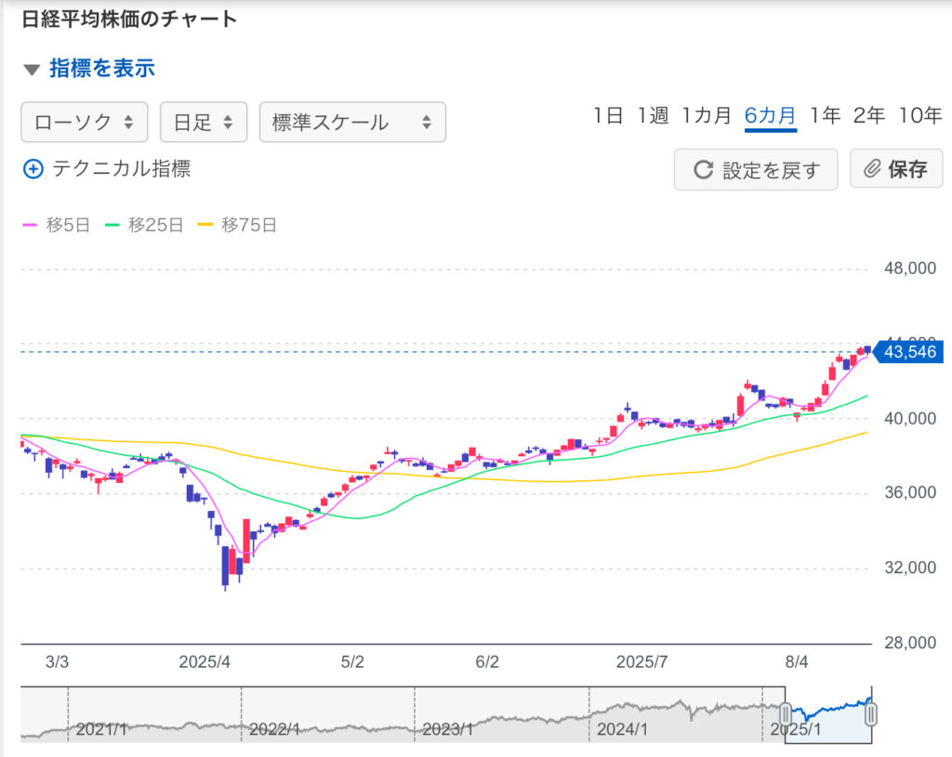The width and height of the screenshot is (952, 757).
Task: Click the 48,000 price axis label
Action: point(909,268)
